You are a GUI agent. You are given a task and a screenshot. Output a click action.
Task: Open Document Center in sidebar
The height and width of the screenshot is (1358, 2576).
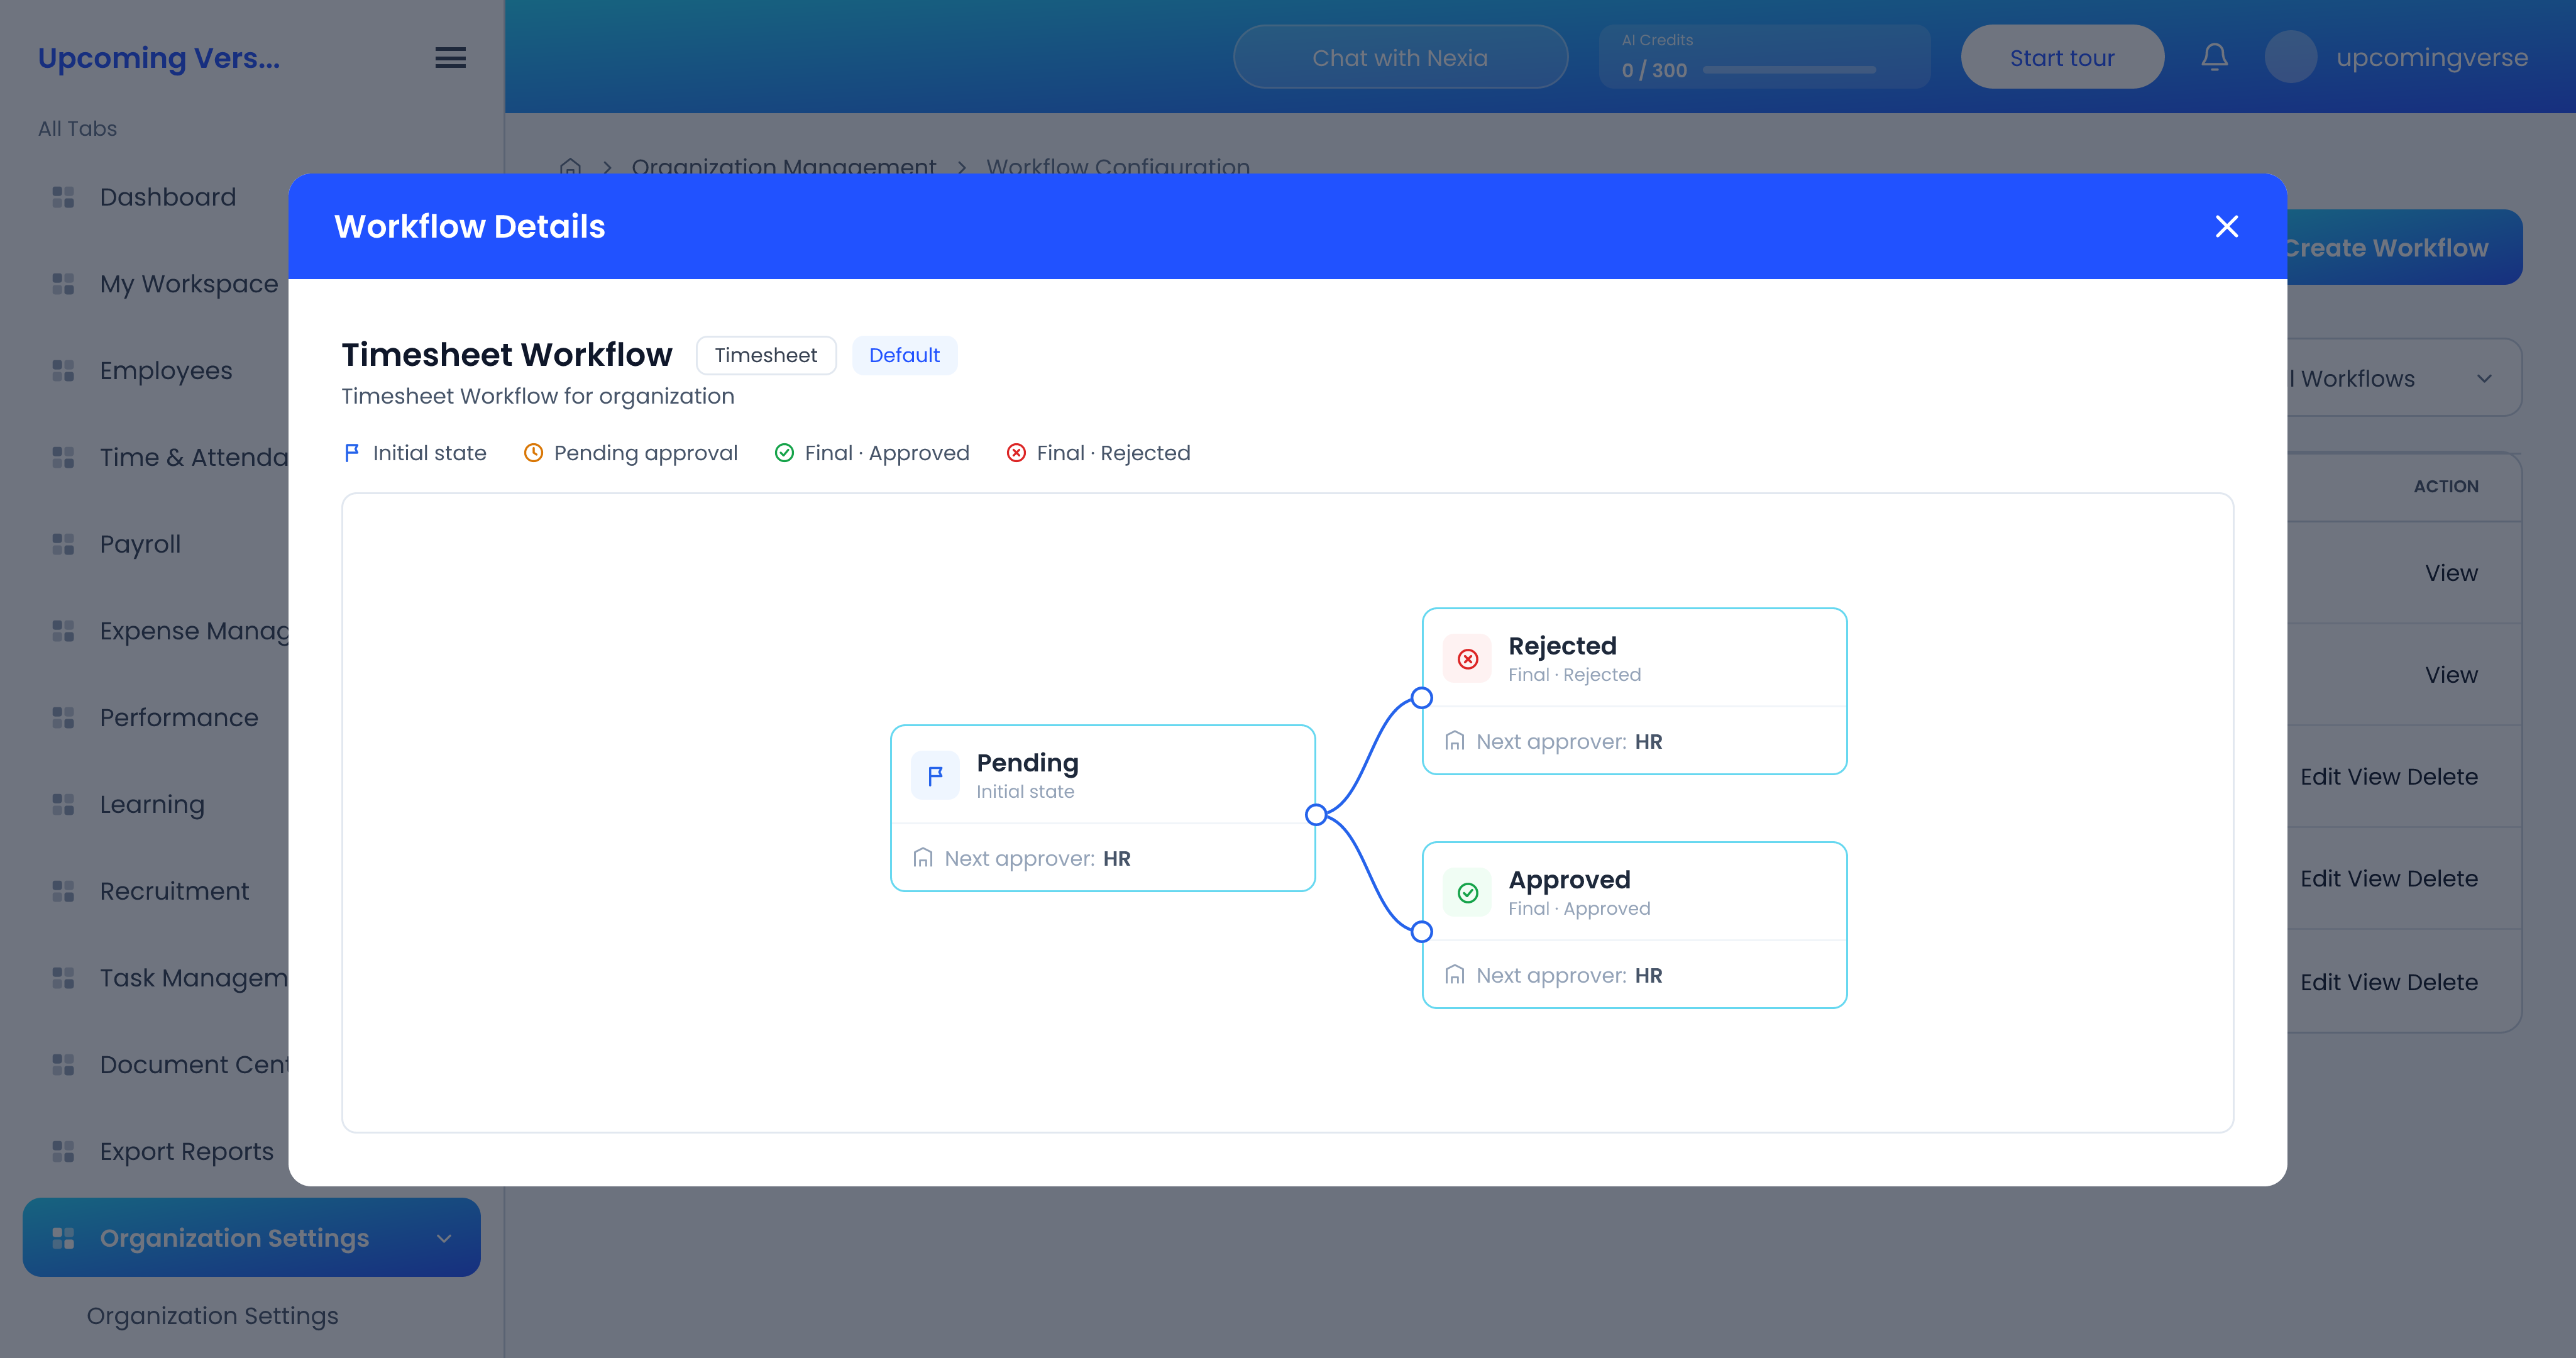(x=194, y=1065)
